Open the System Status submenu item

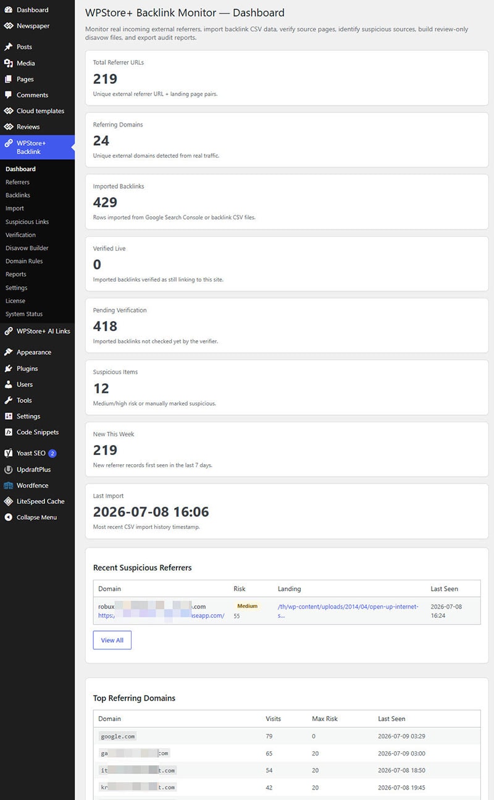[x=24, y=314]
